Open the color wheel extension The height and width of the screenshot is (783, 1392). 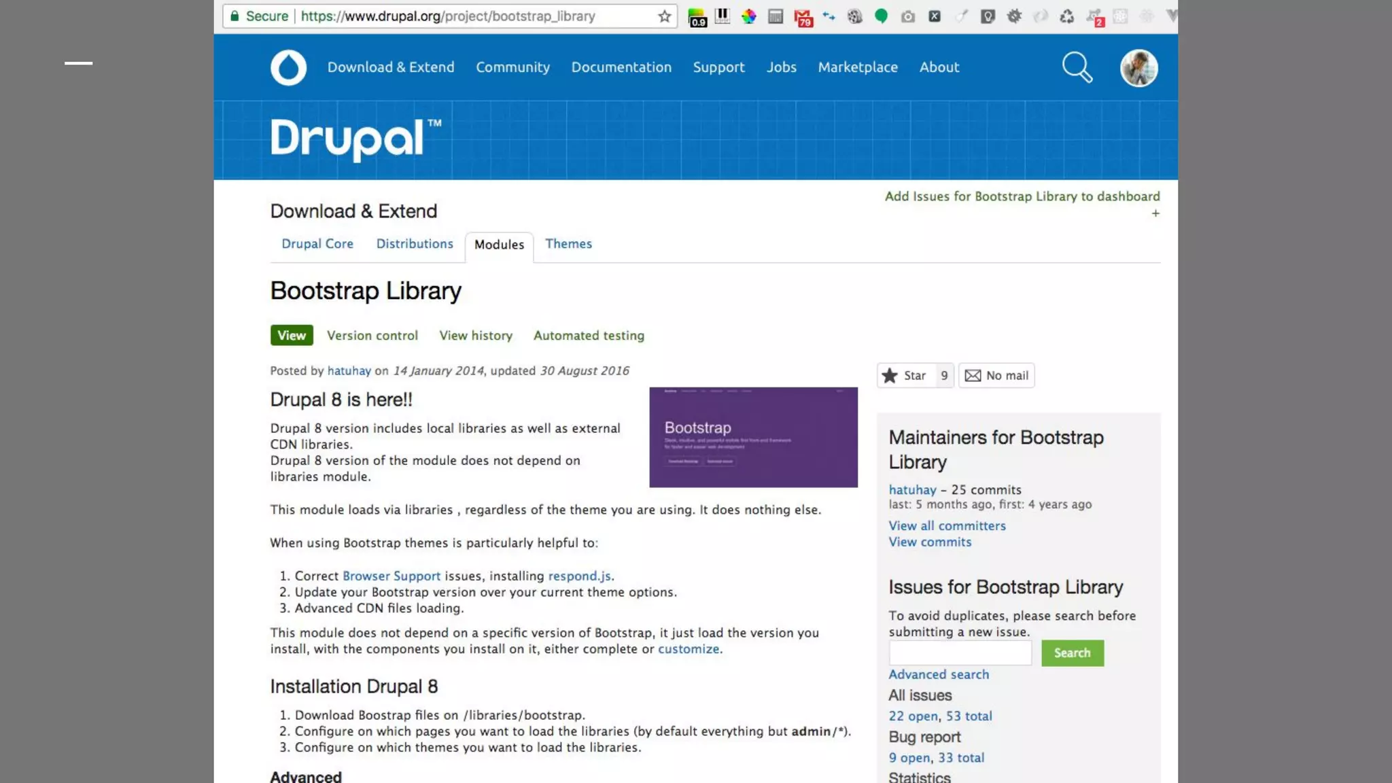[749, 16]
